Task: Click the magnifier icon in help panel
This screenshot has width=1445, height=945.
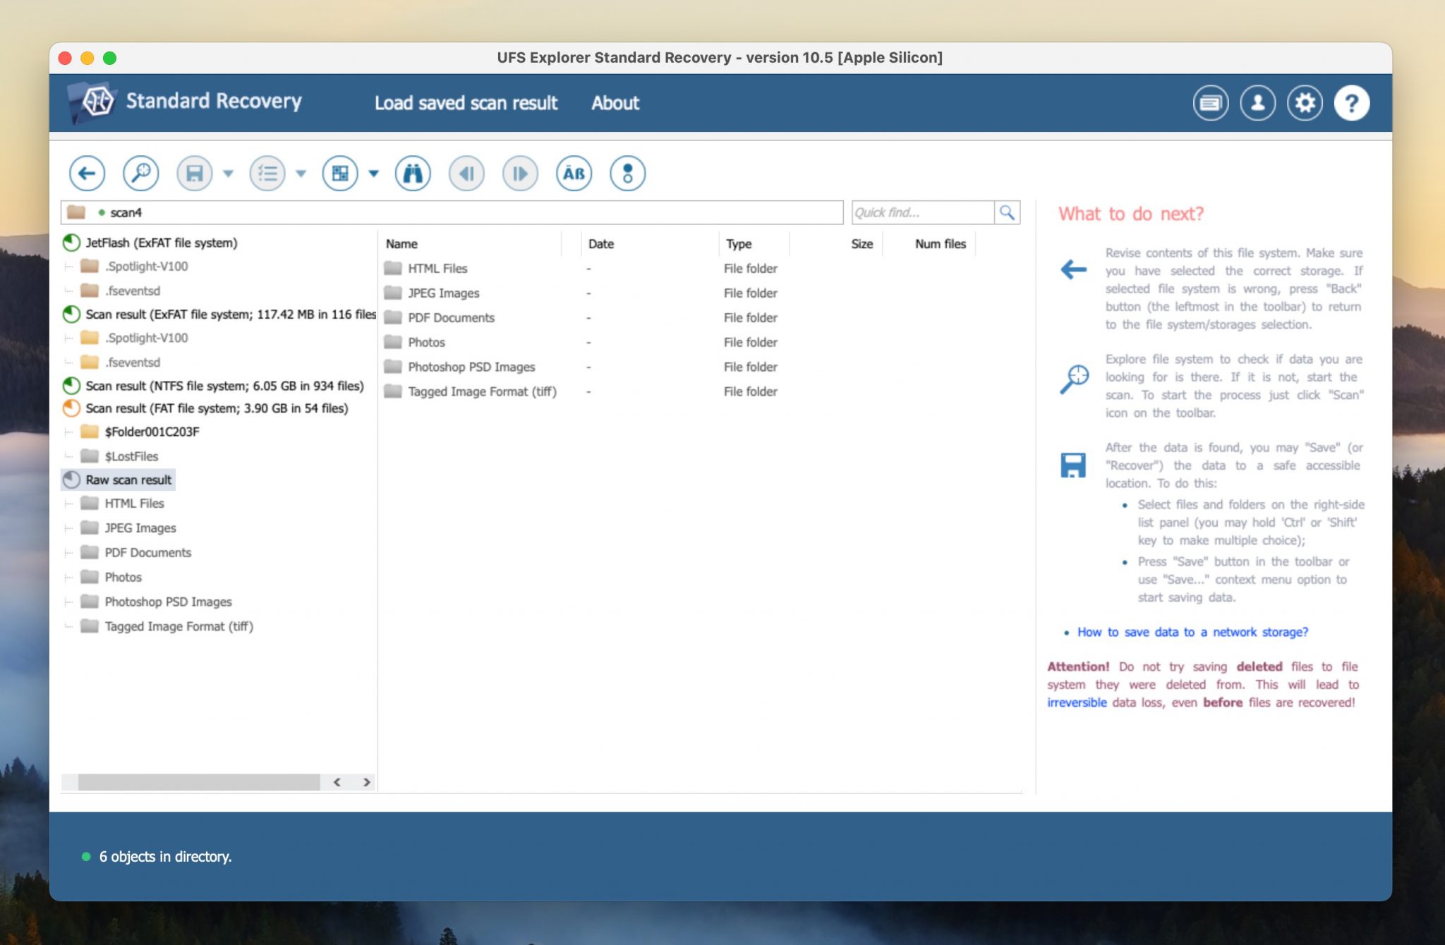Action: [1074, 379]
